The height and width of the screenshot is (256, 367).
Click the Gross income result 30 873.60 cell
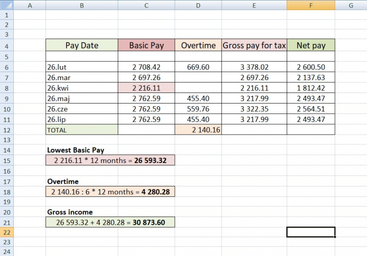[110, 223]
